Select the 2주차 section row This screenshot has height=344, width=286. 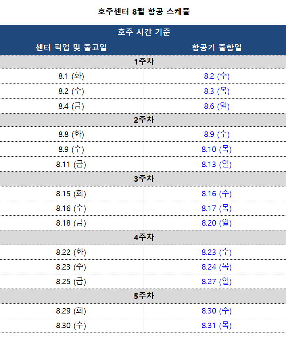coord(143,120)
